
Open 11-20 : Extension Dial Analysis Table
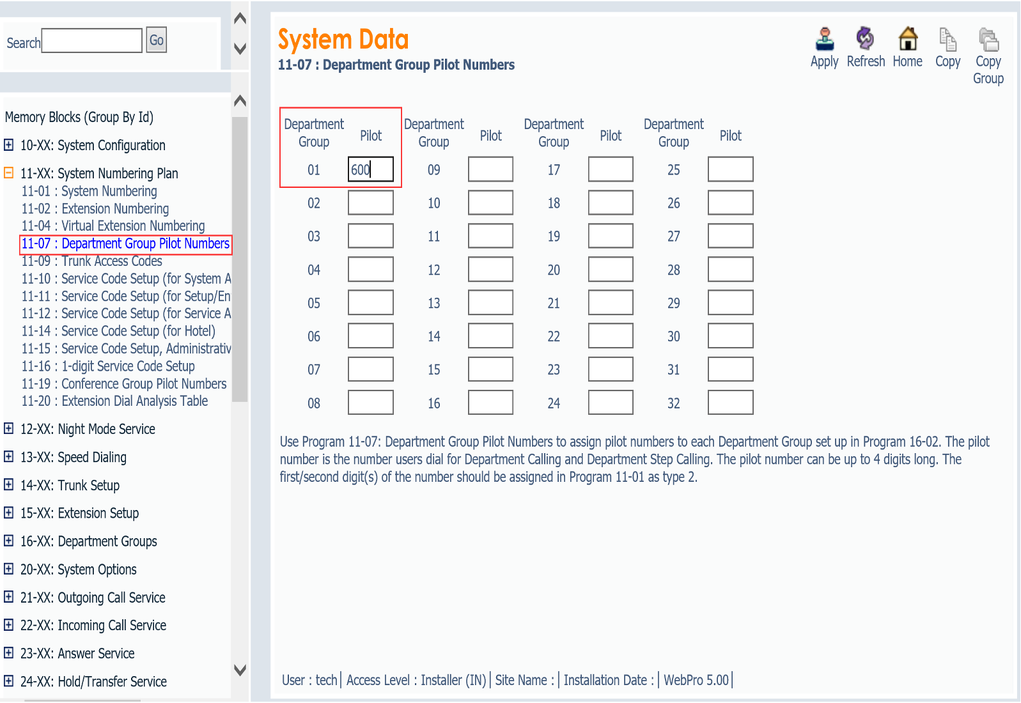tap(115, 401)
